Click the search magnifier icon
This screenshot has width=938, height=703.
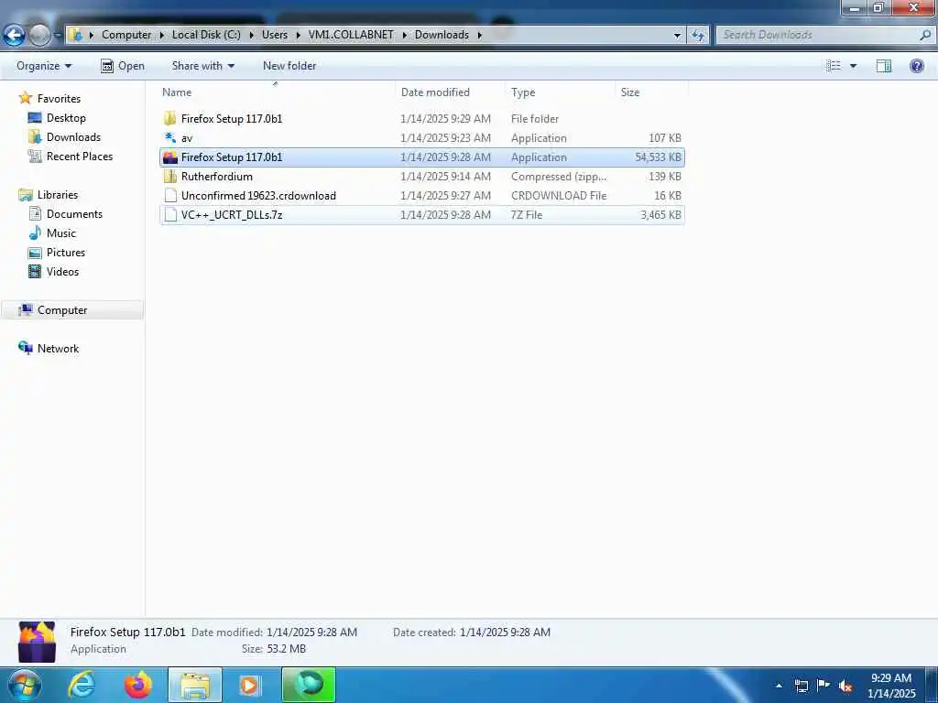coord(925,35)
